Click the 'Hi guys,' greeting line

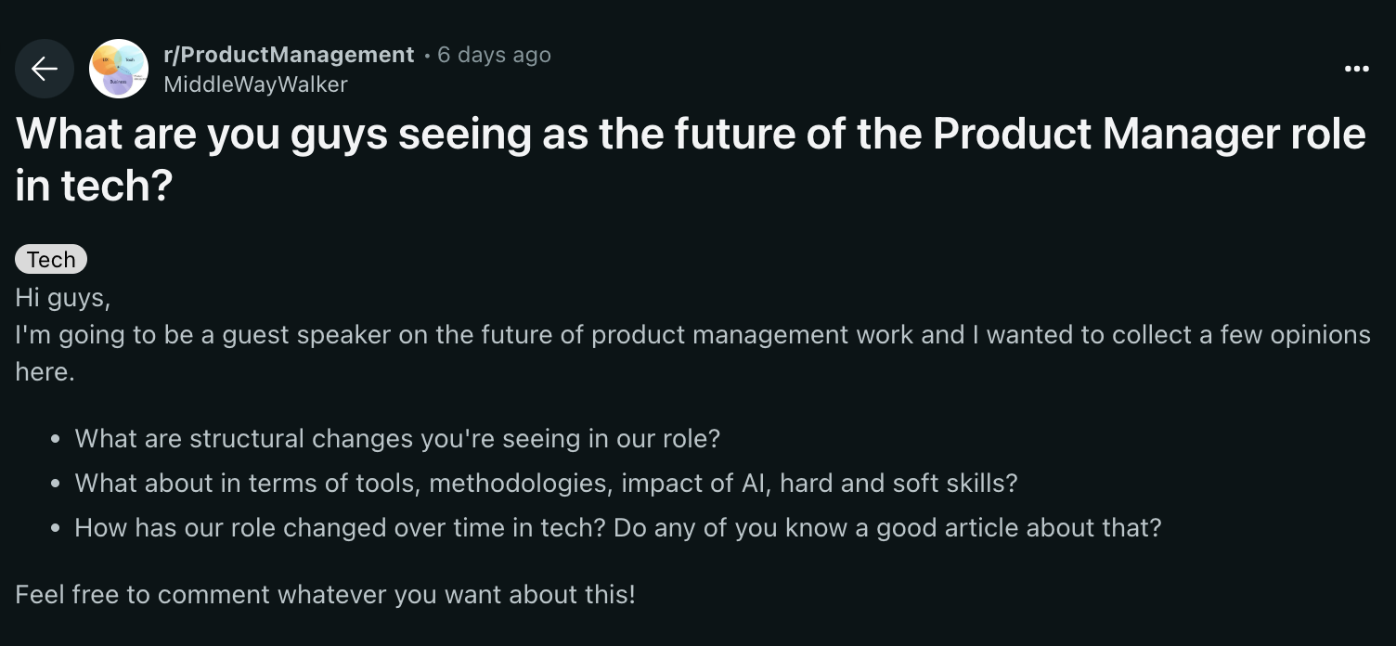pos(63,299)
